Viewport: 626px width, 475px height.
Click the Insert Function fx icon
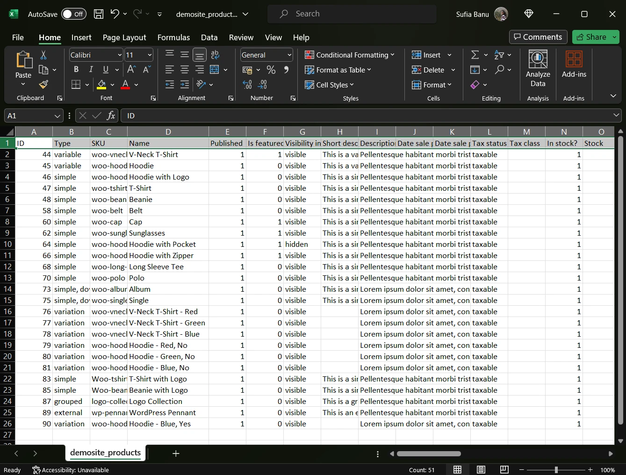tap(111, 115)
